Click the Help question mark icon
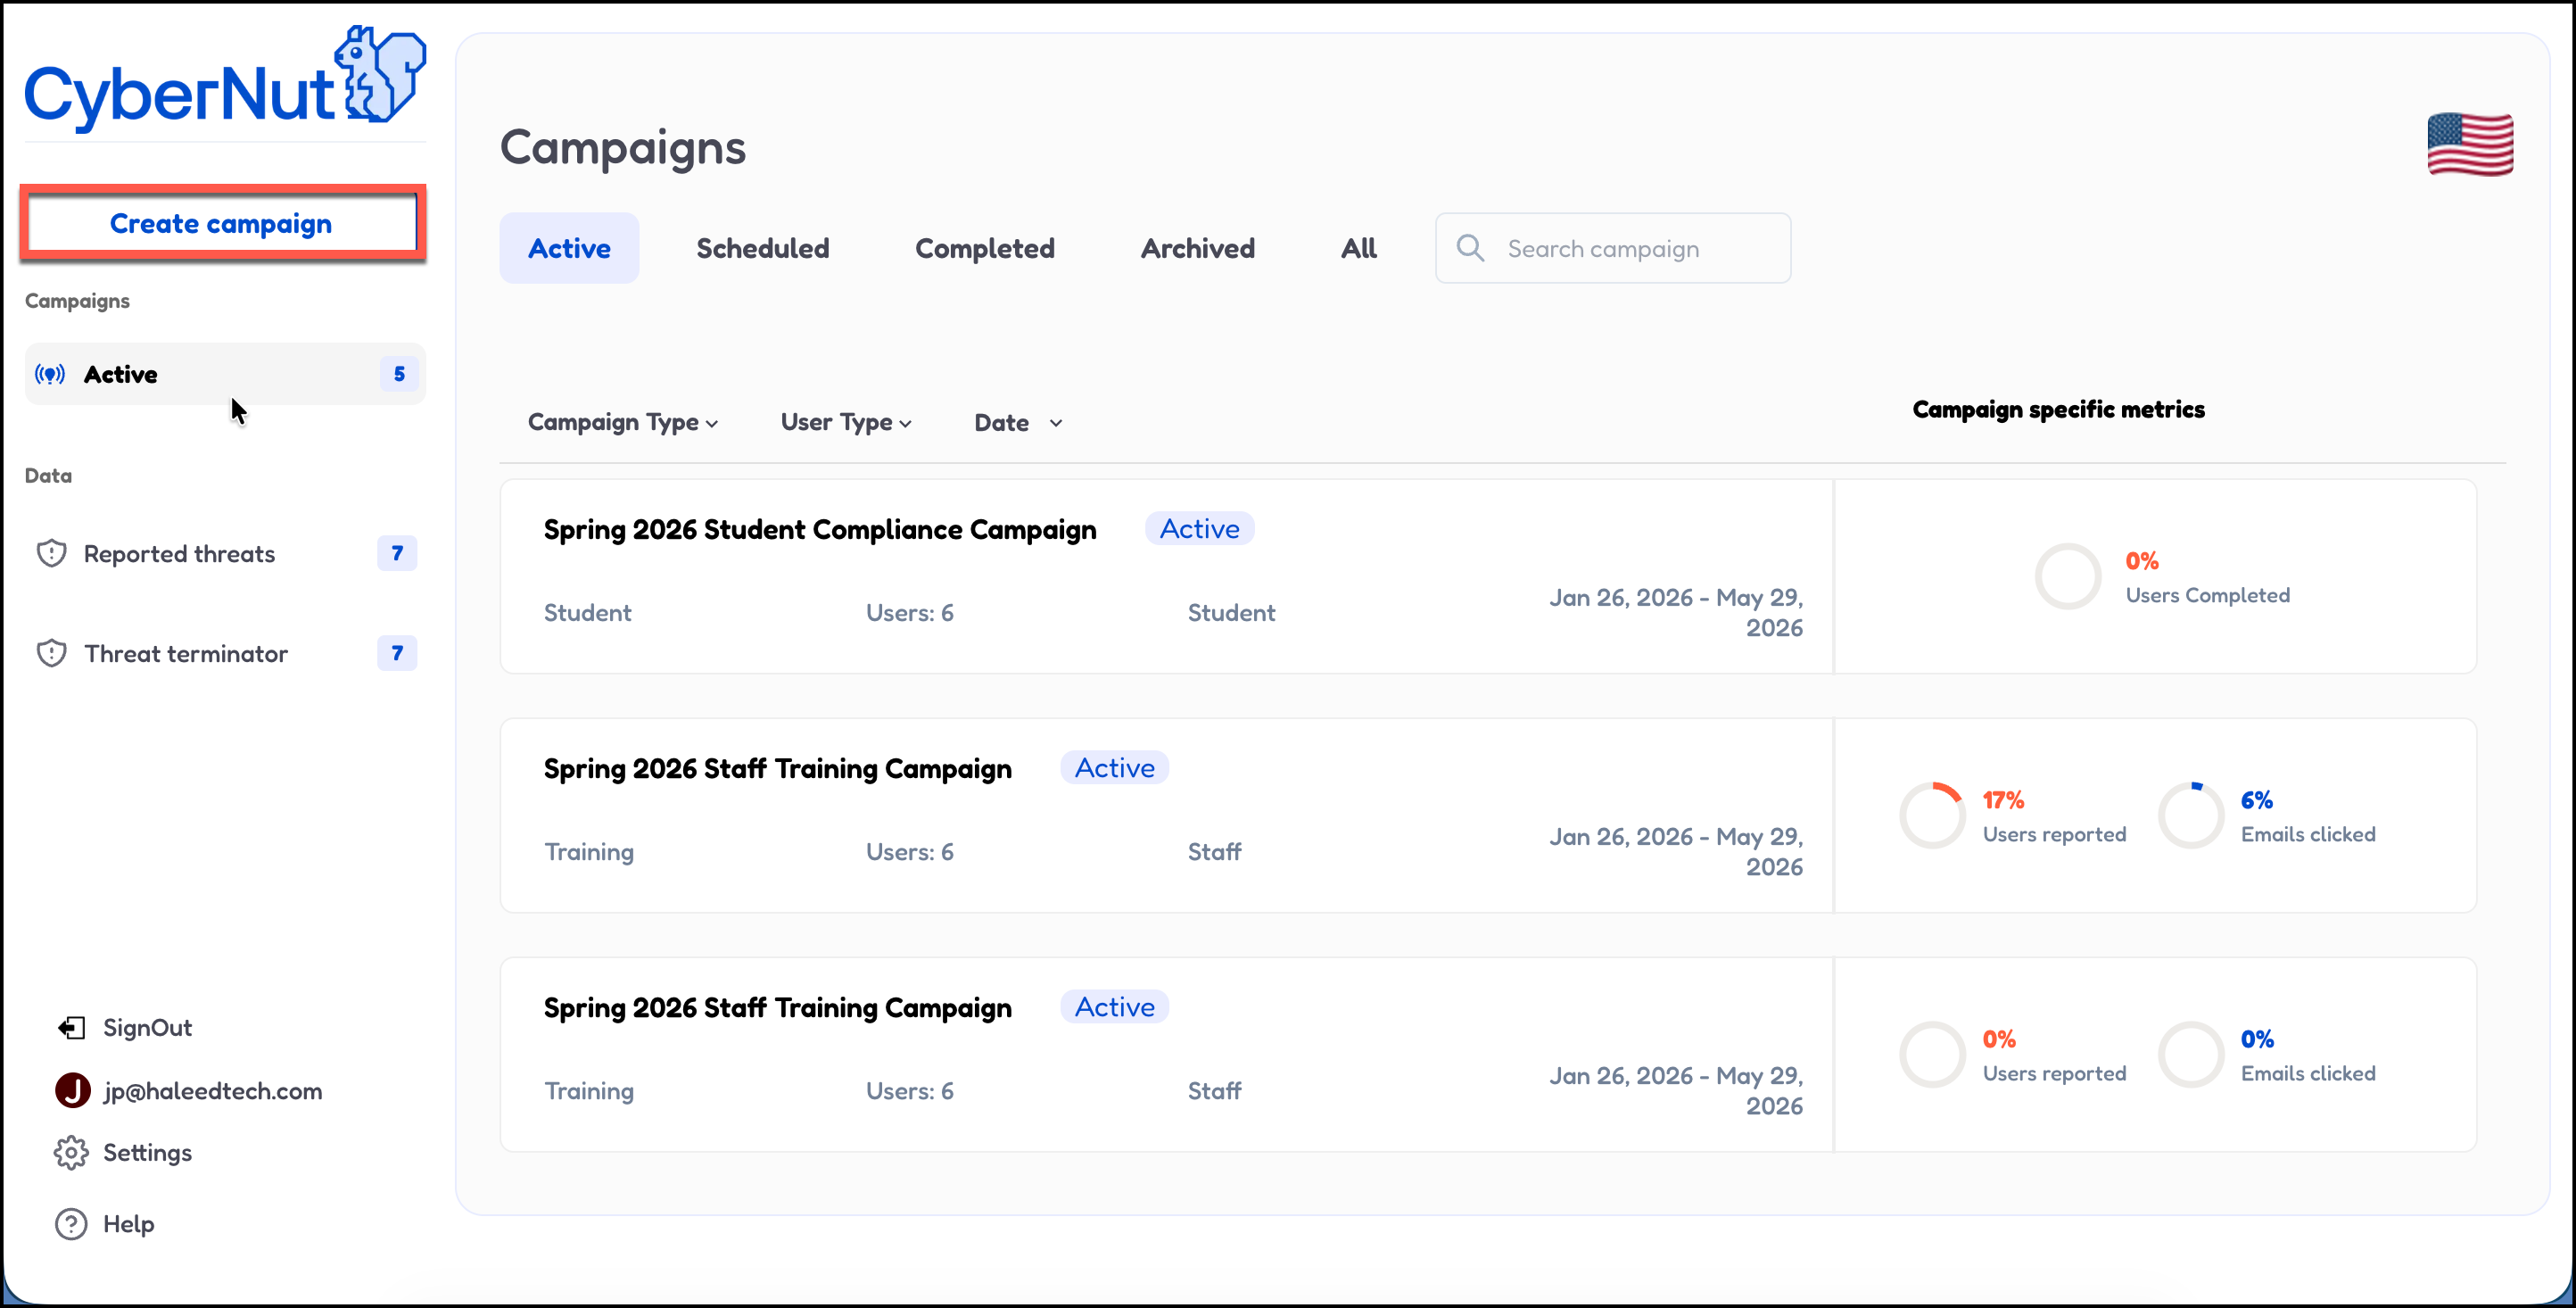The height and width of the screenshot is (1308, 2576). click(71, 1223)
